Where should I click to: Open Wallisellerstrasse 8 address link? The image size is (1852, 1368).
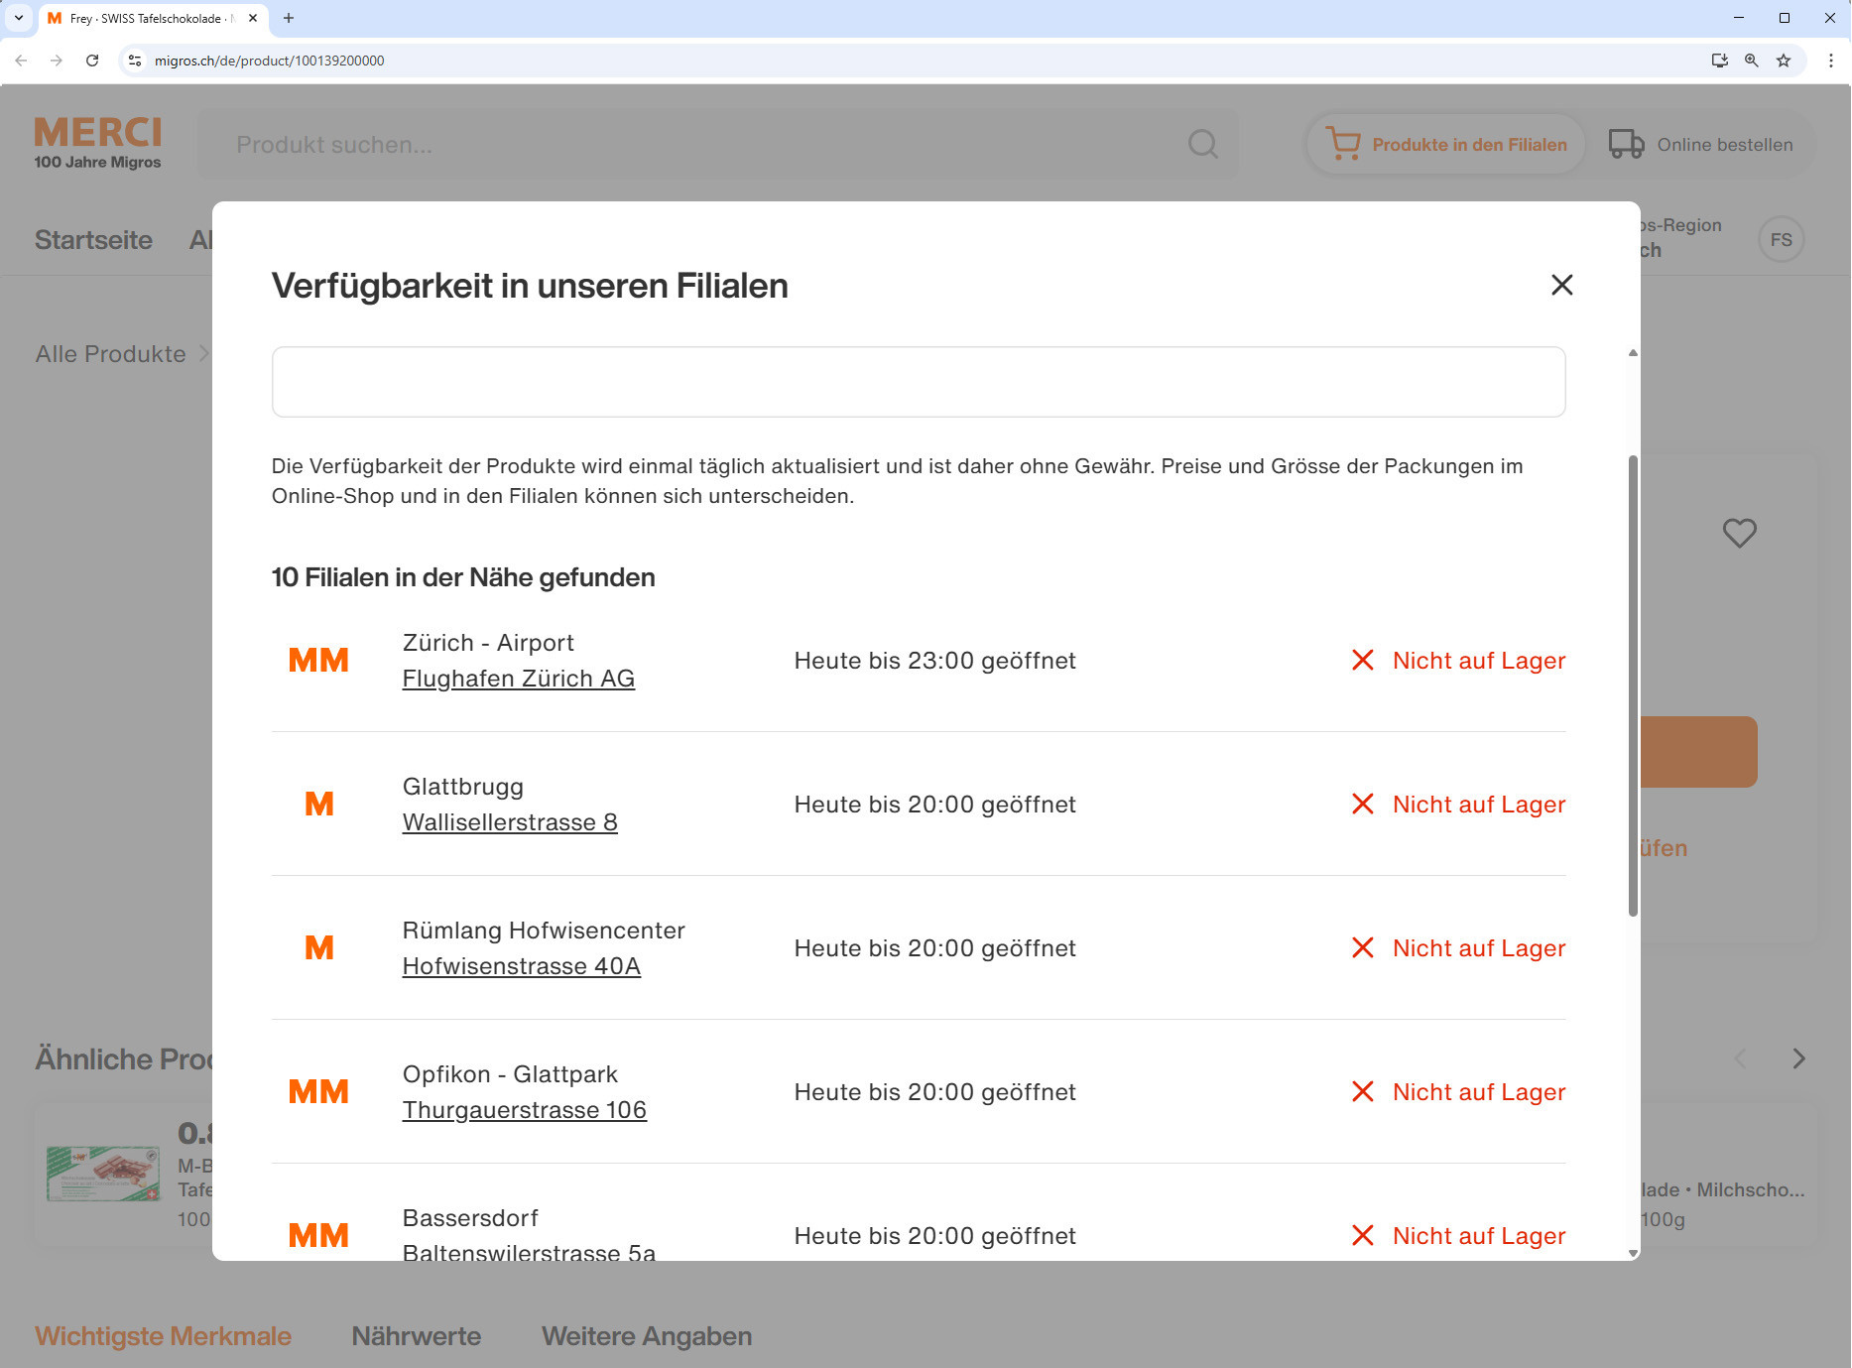coord(509,822)
